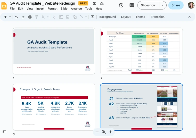Click the Share button
This screenshot has width=196, height=138.
(x=176, y=5)
